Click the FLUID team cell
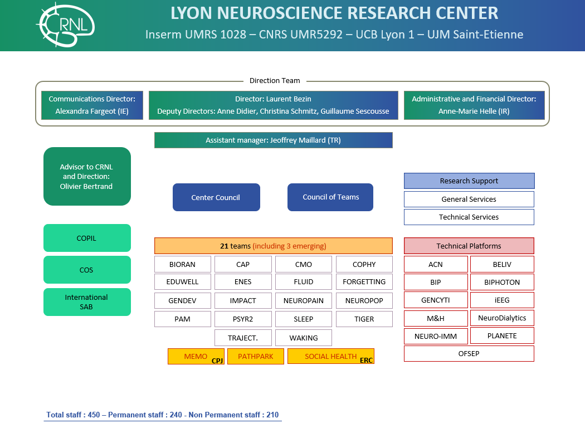The height and width of the screenshot is (433, 585). pyautogui.click(x=303, y=282)
